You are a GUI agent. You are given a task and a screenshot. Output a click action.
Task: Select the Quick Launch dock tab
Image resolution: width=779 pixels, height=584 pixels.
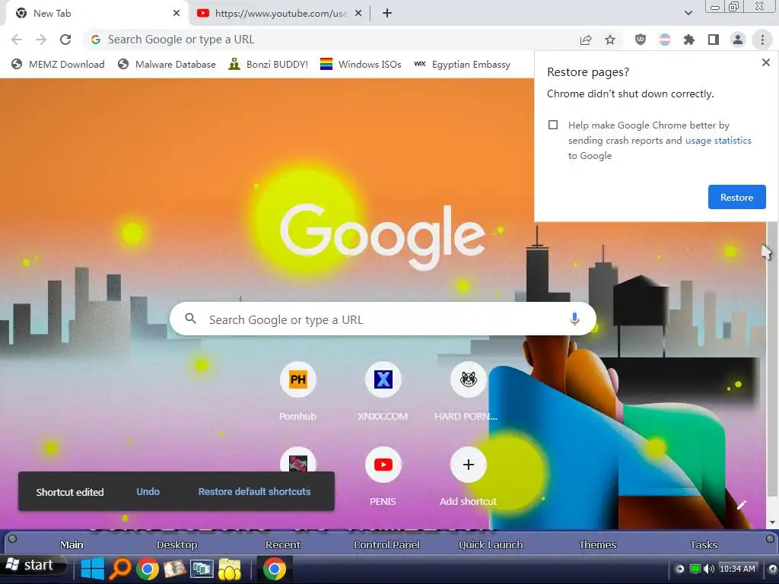[491, 544]
